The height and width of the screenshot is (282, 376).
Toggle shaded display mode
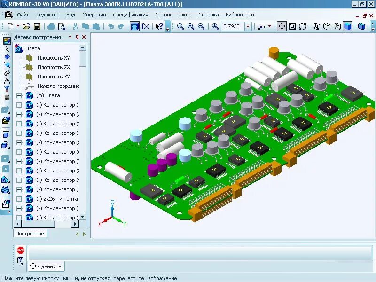pyautogui.click(x=348, y=26)
